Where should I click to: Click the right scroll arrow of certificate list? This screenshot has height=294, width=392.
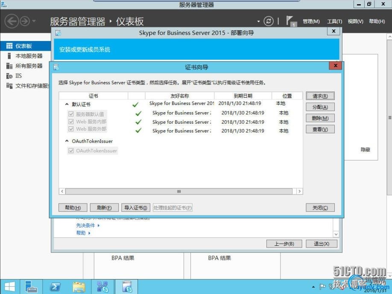tap(299, 191)
